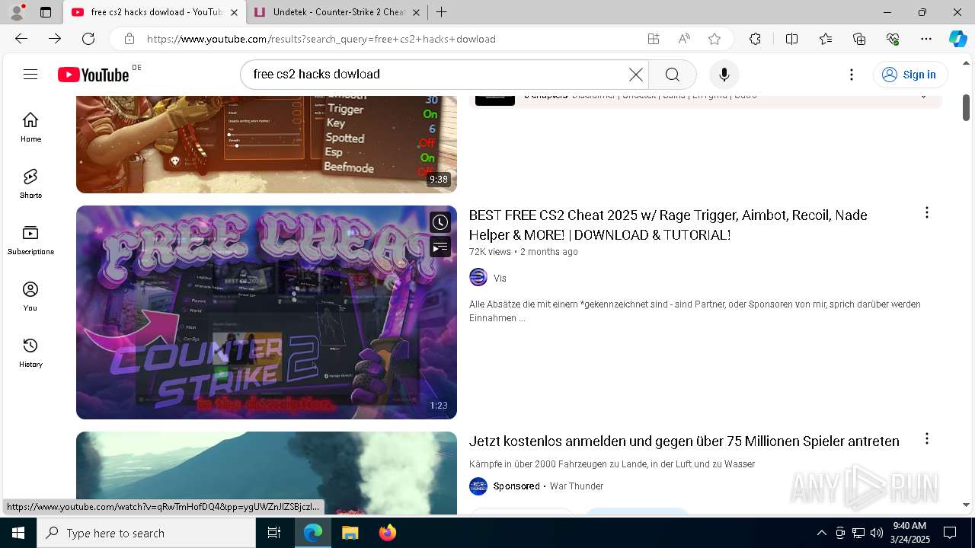Open Edge Settings and more menu
The width and height of the screenshot is (975, 548).
click(926, 39)
